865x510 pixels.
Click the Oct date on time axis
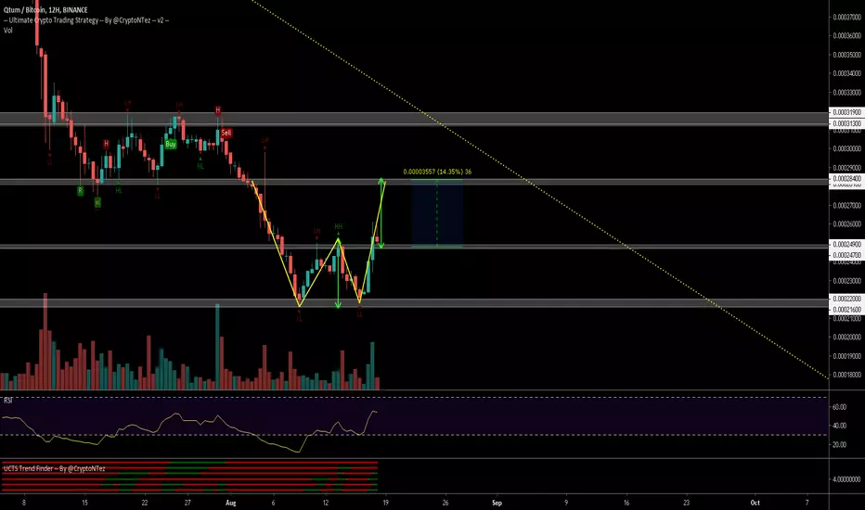point(755,503)
